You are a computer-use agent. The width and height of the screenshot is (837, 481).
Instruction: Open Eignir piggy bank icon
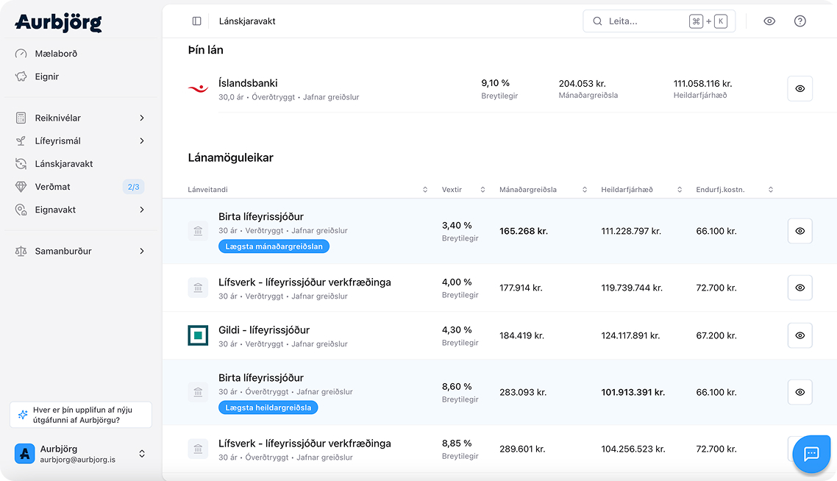[21, 76]
